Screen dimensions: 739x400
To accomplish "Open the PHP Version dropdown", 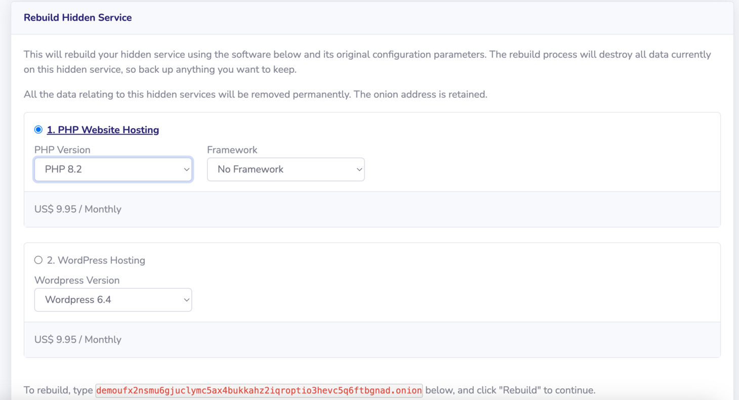I will (x=113, y=169).
